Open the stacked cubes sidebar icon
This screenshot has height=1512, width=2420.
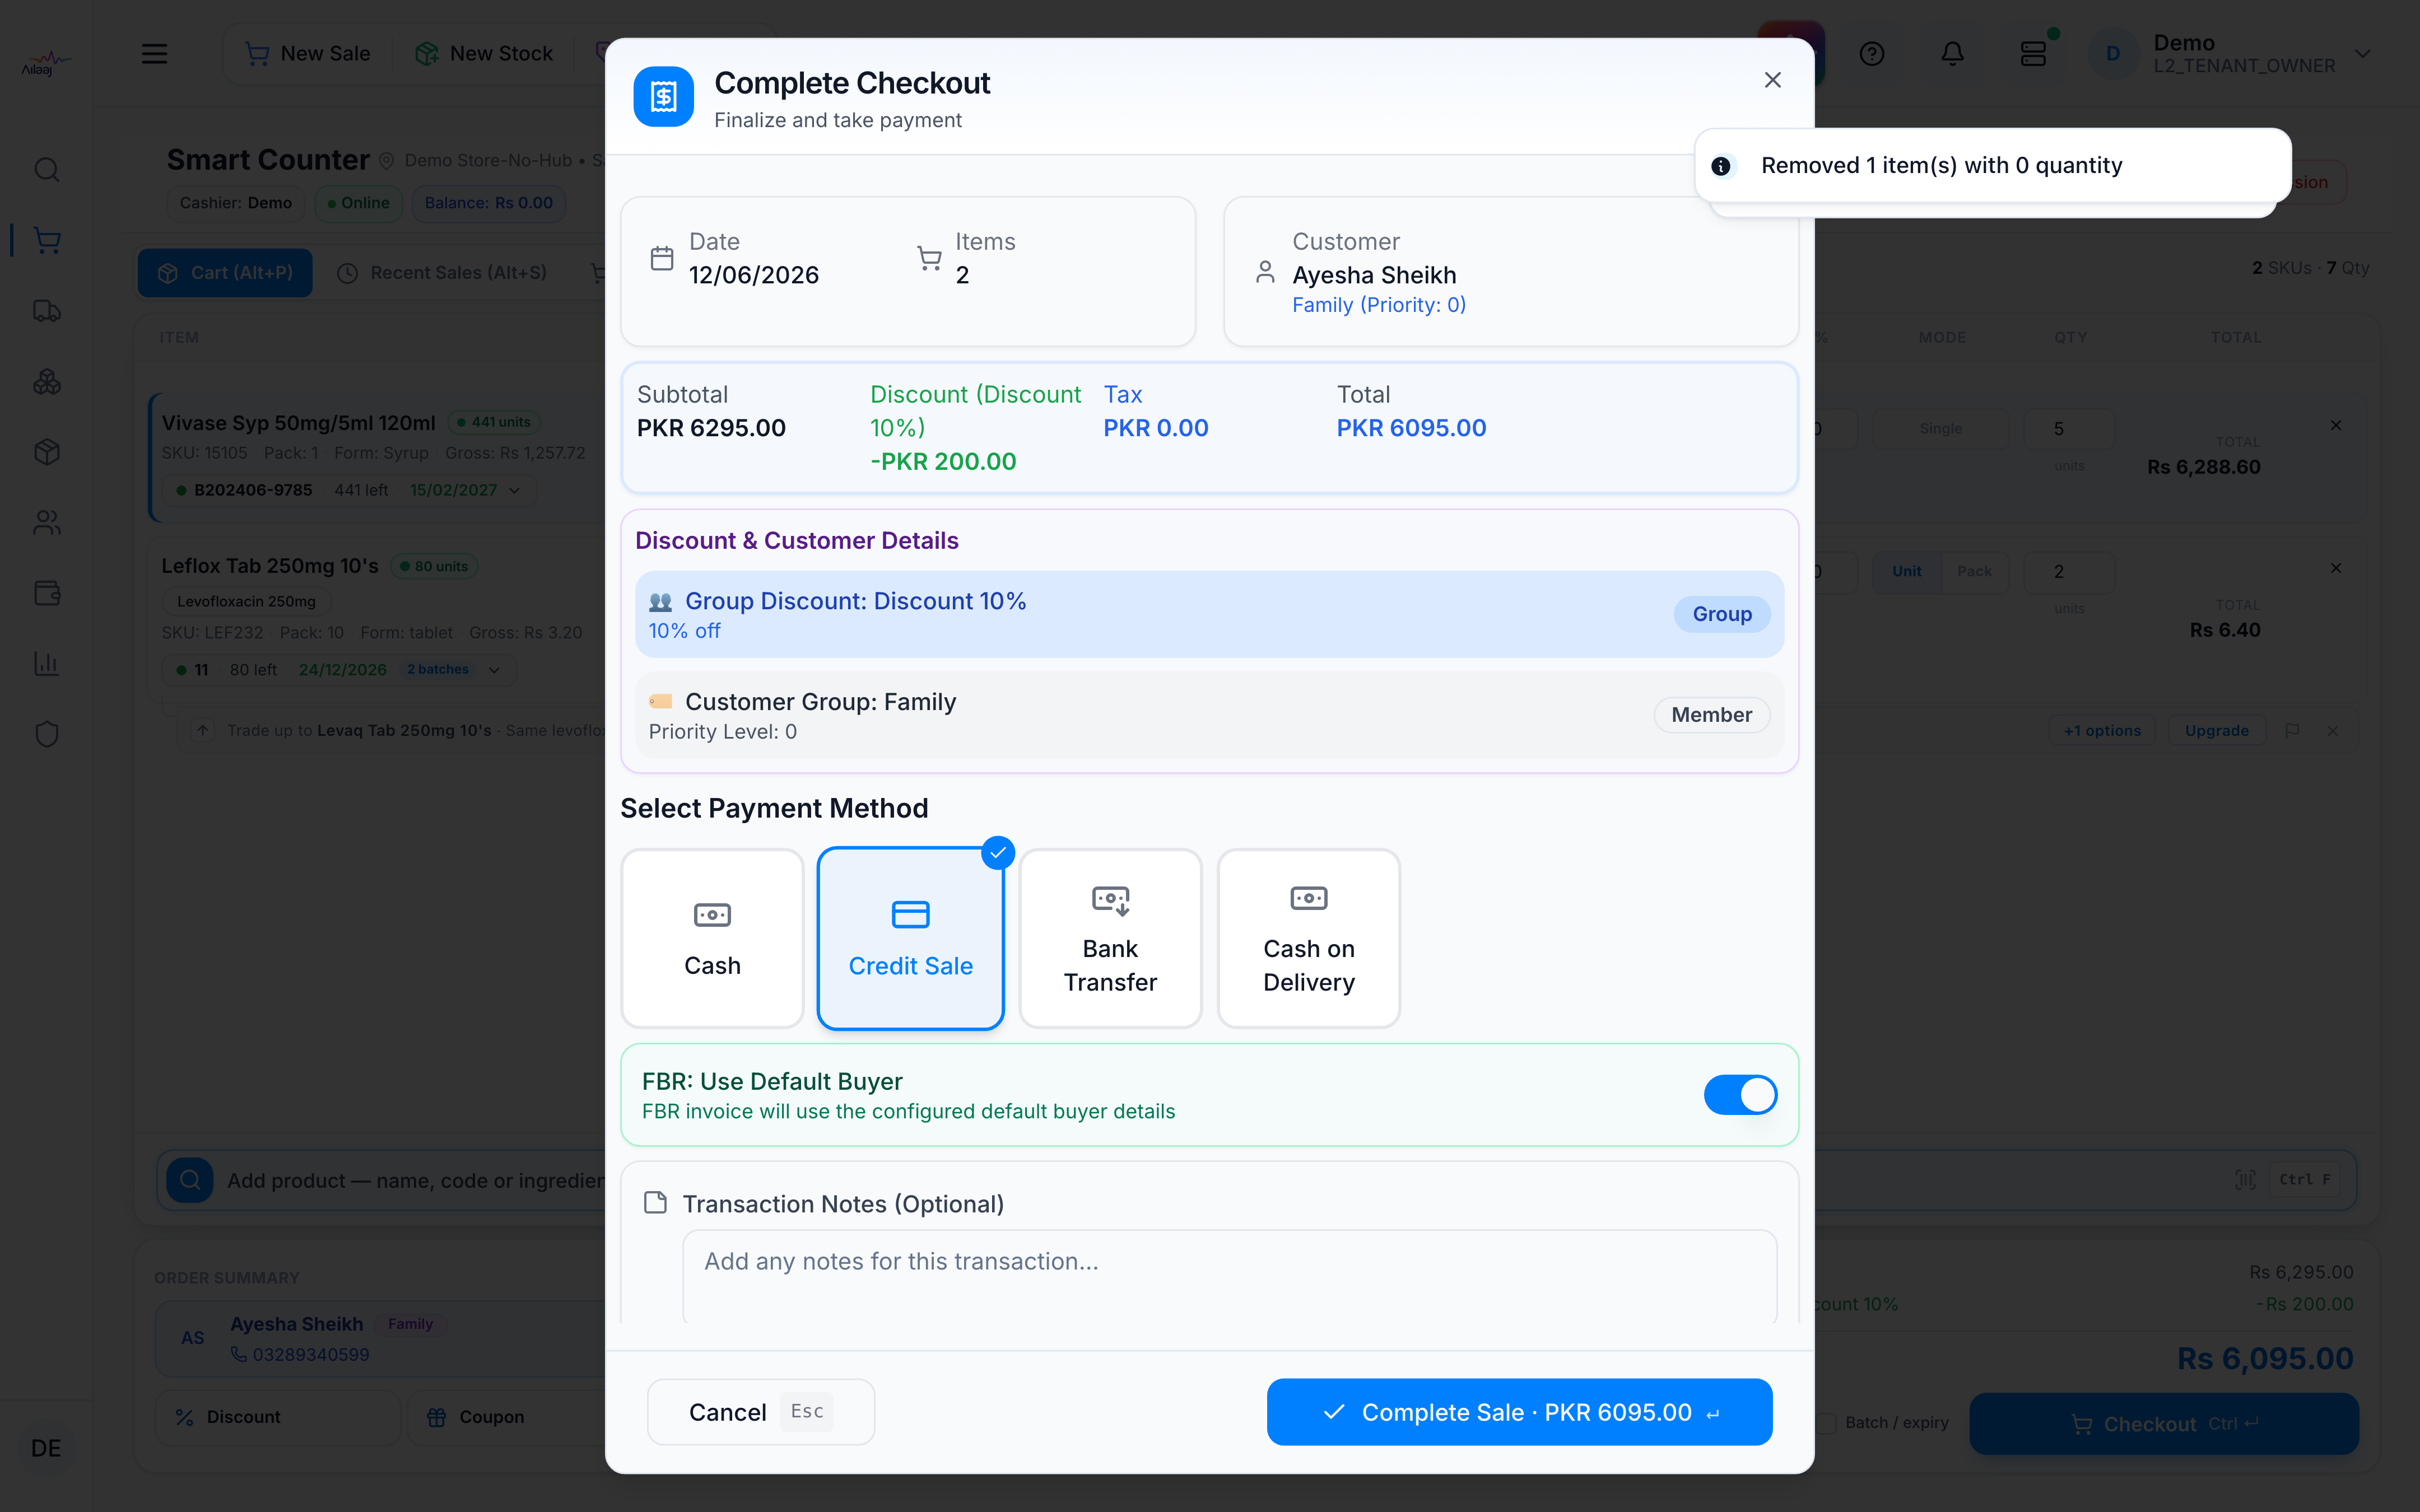point(47,382)
